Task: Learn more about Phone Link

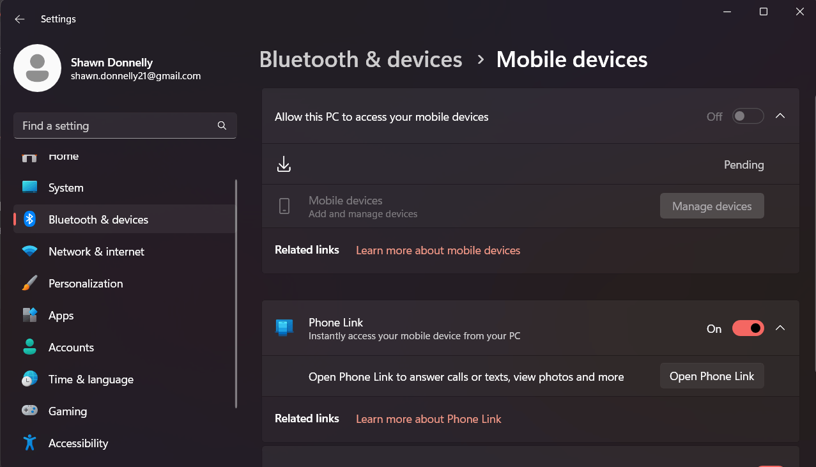Action: (x=428, y=418)
